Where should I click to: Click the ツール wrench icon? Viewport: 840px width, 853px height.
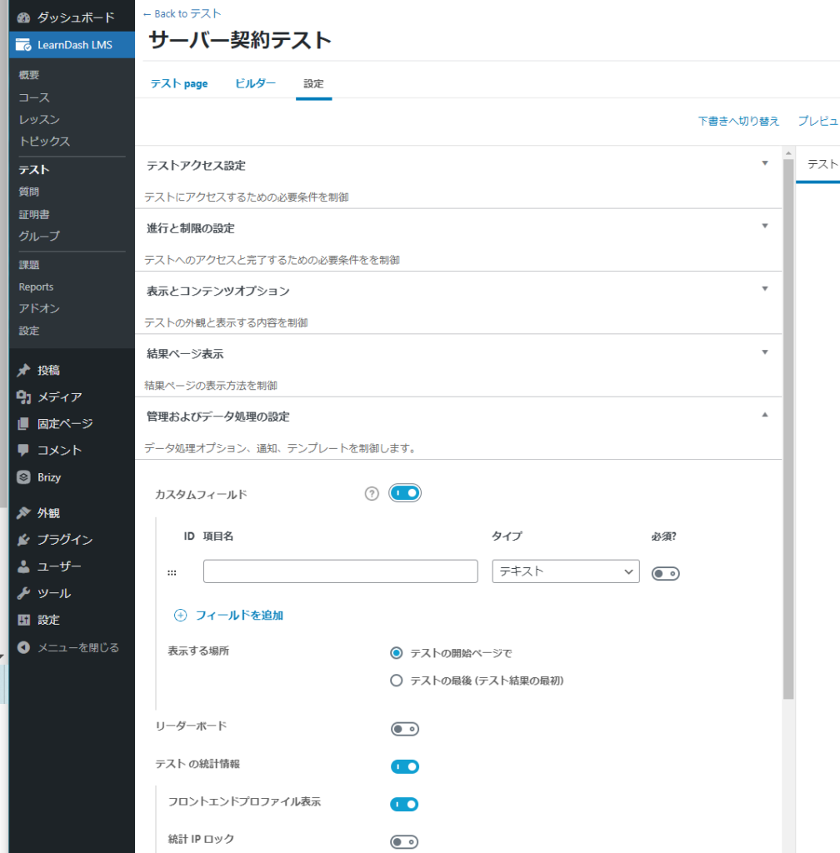23,594
